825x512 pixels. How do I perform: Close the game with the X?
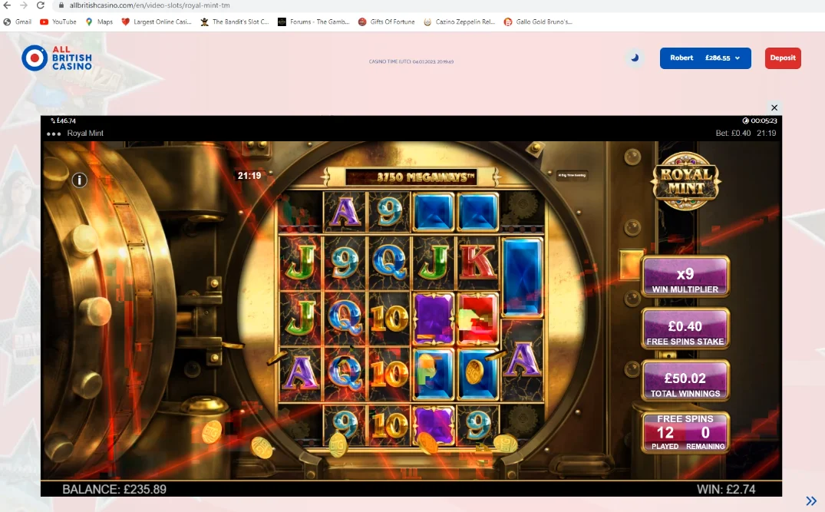[774, 107]
